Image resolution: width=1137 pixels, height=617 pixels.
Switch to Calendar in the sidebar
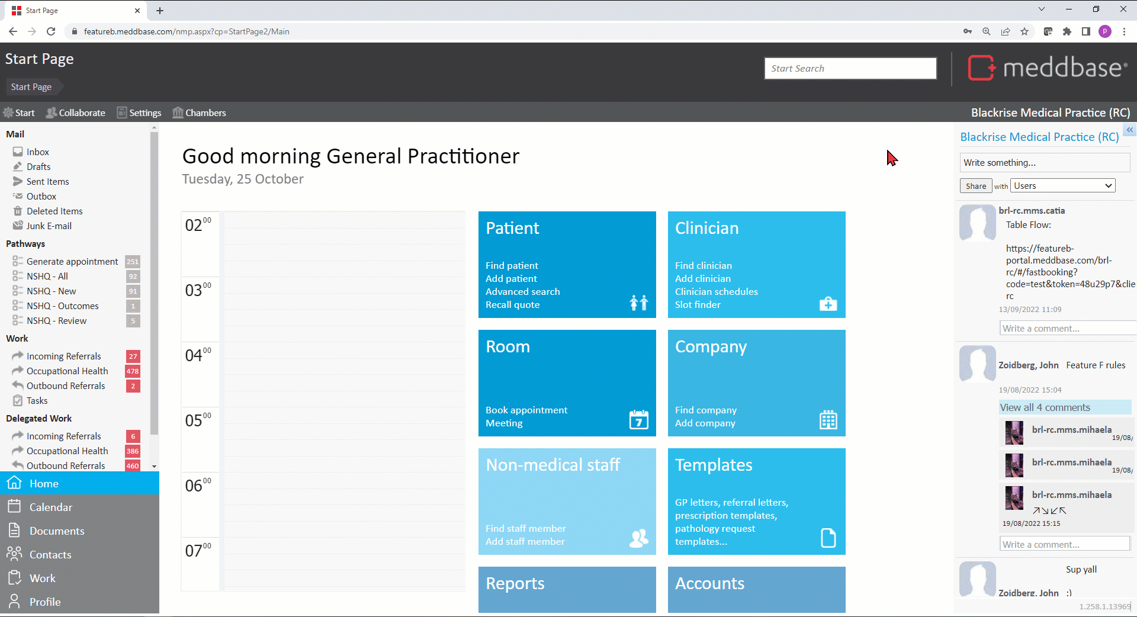[x=50, y=507]
